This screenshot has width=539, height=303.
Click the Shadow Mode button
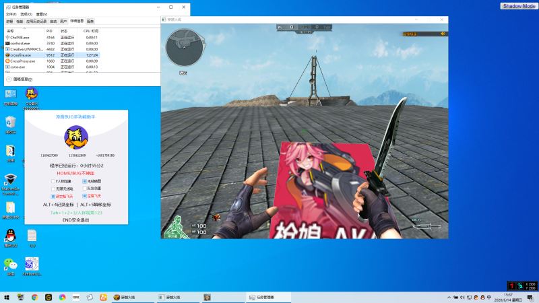pyautogui.click(x=519, y=6)
